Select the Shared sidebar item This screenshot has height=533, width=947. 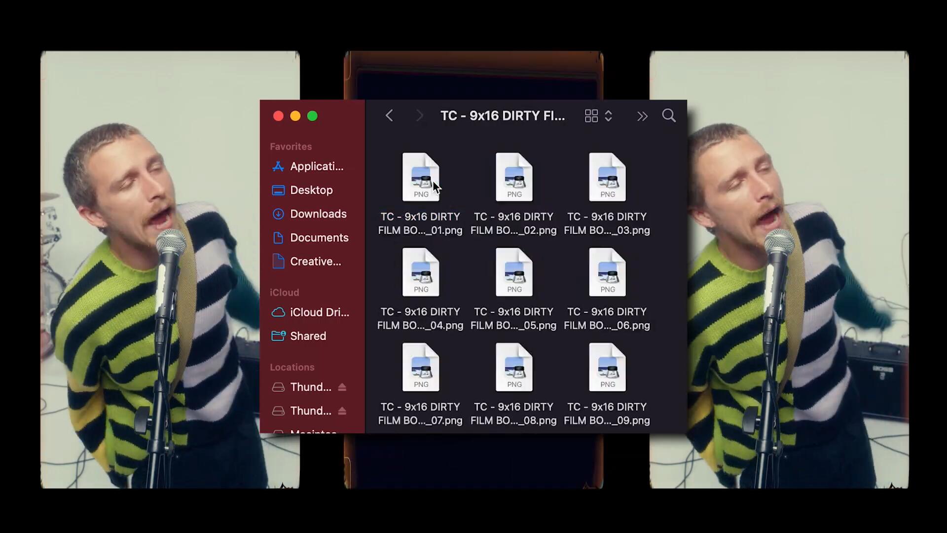pos(307,336)
